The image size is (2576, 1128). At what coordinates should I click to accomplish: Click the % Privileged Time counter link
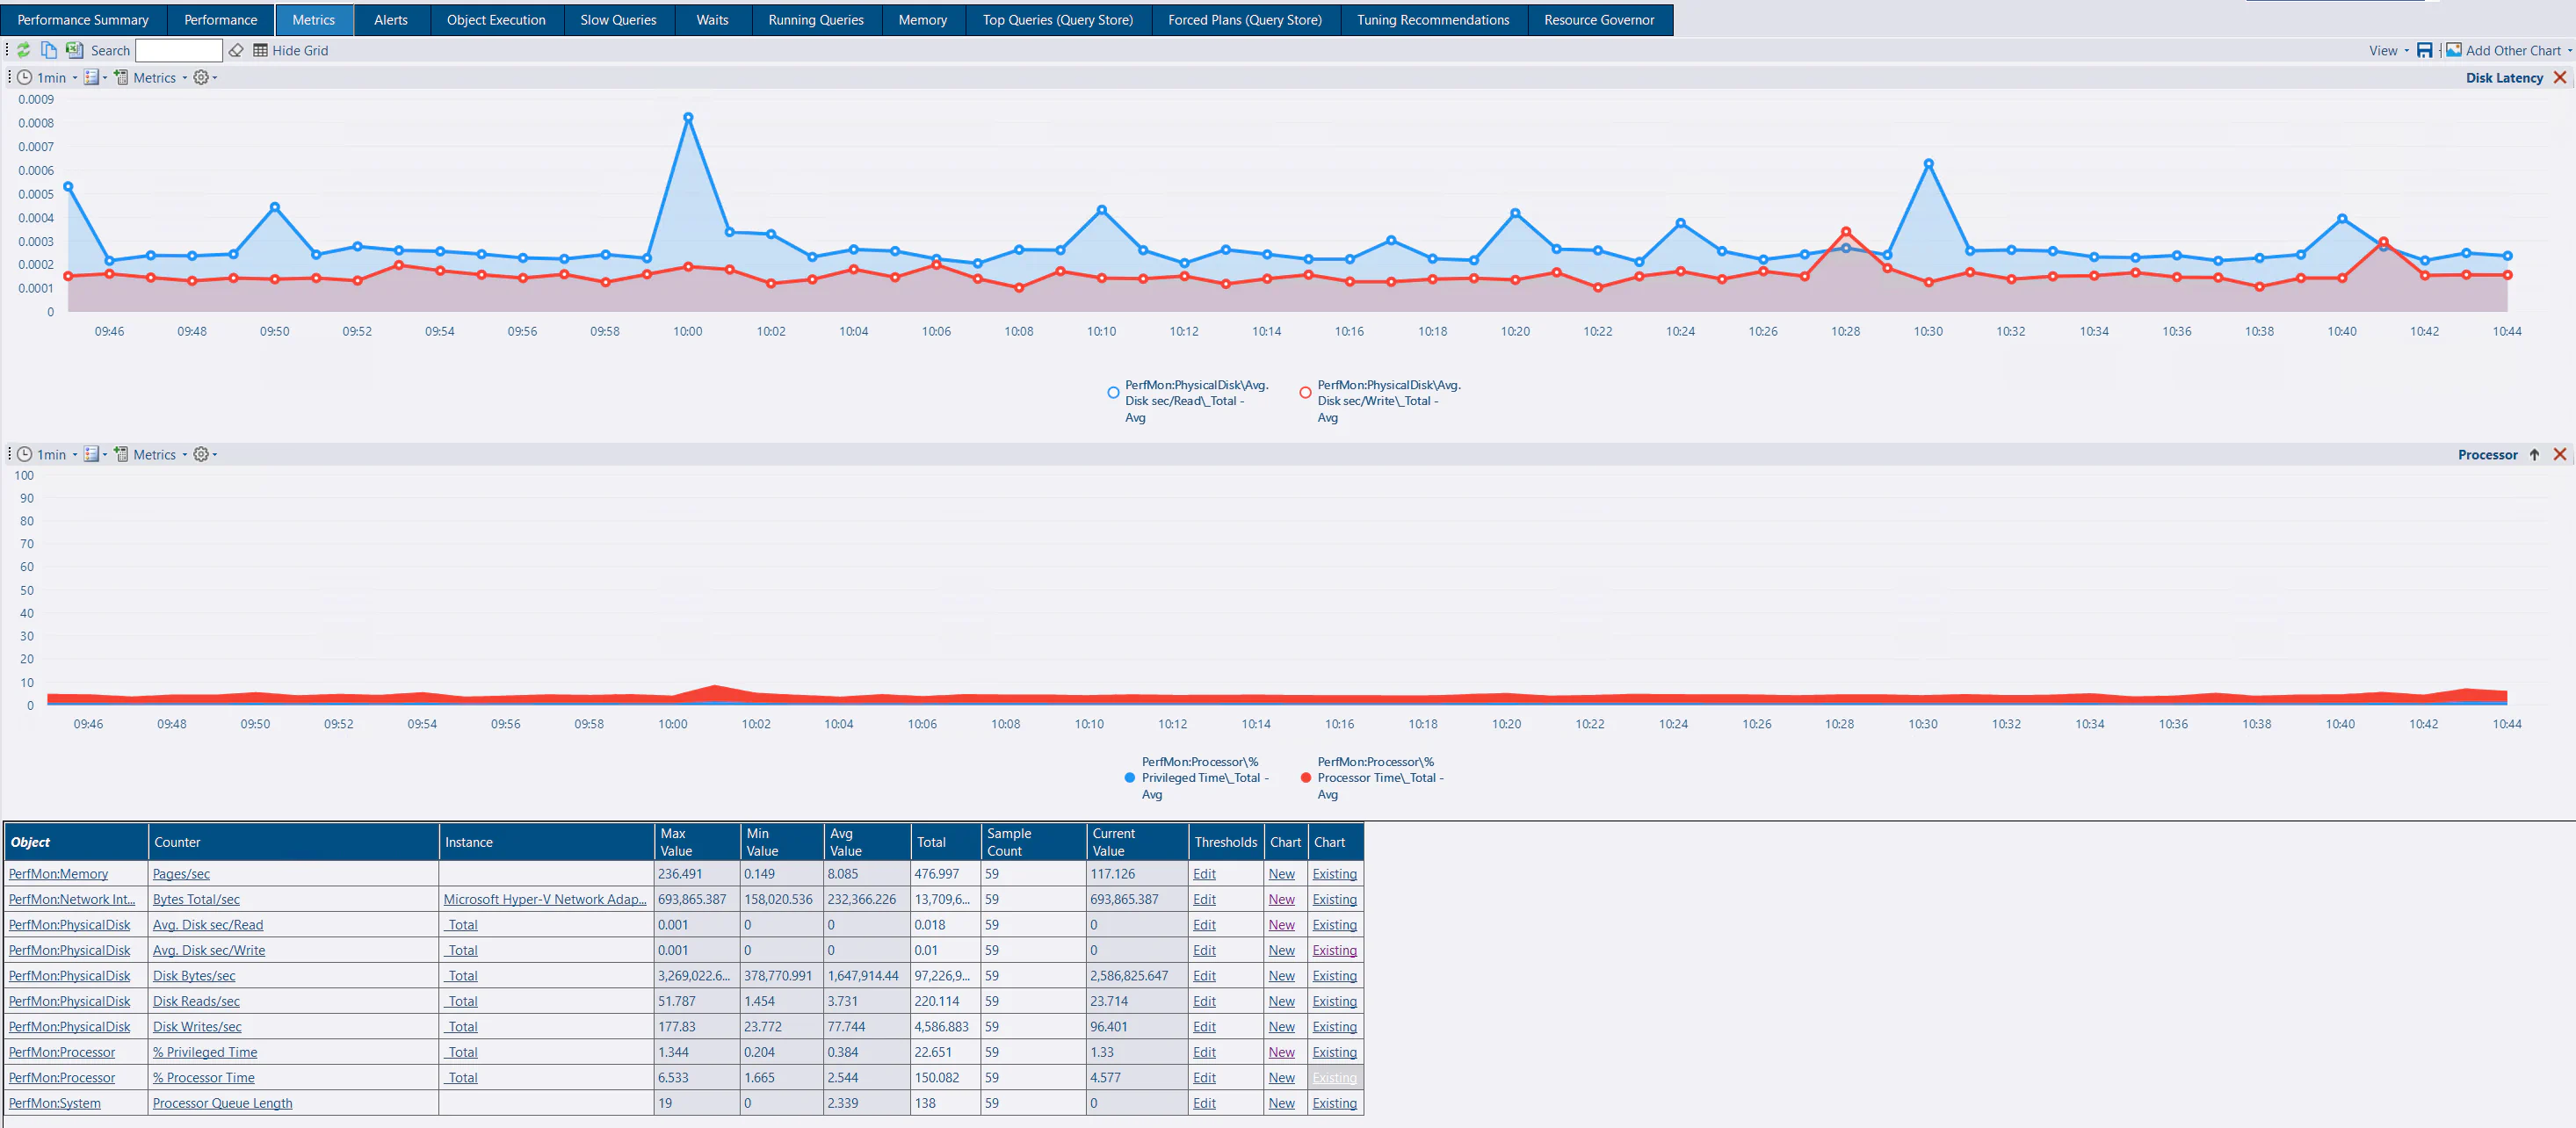coord(205,1052)
